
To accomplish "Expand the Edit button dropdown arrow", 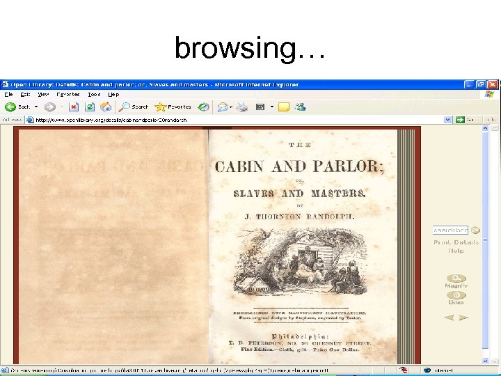I will coord(272,107).
